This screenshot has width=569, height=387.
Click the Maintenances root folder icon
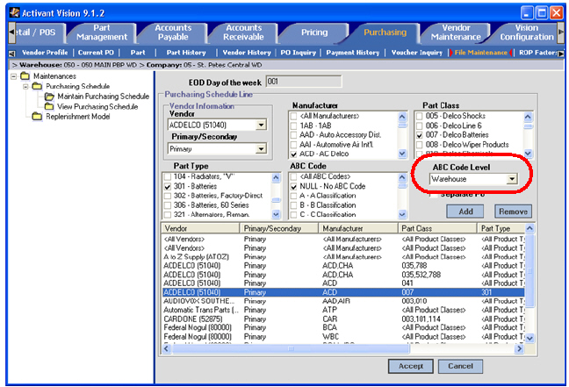click(x=25, y=76)
